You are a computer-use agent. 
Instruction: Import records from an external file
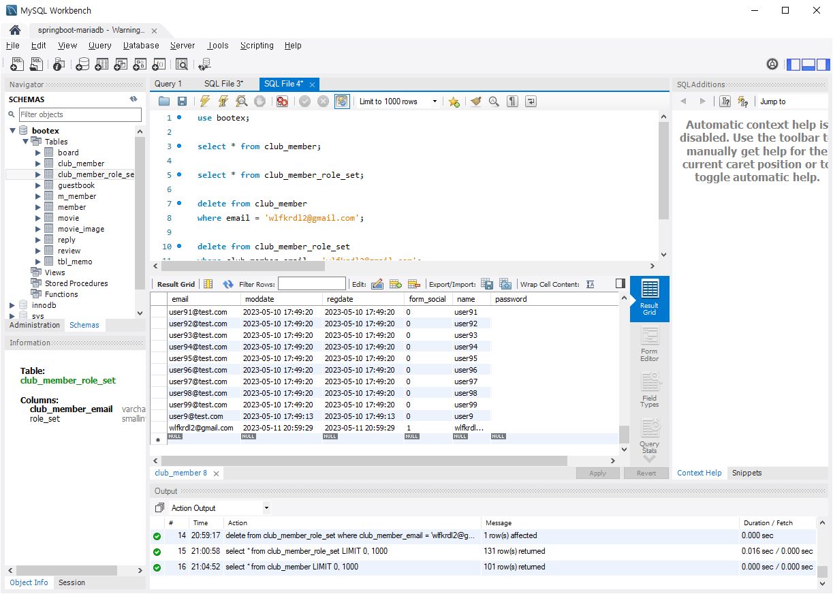[x=505, y=284]
